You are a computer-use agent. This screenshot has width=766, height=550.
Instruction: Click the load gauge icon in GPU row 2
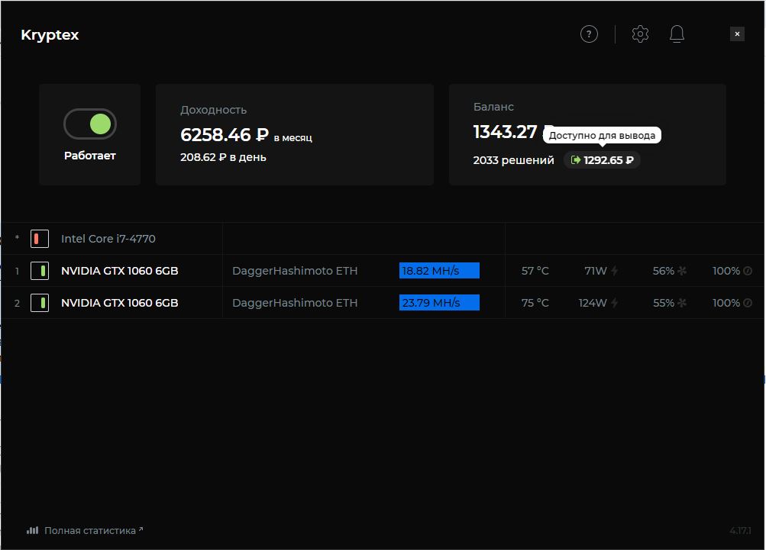point(748,303)
